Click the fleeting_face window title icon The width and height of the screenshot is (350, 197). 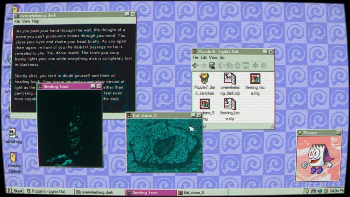coord(40,87)
